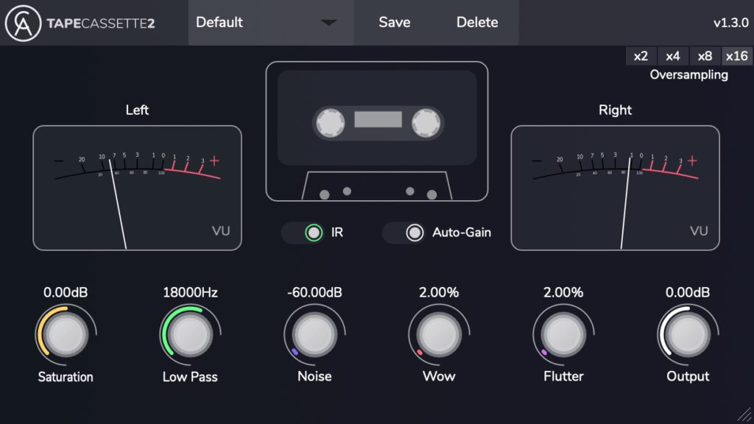This screenshot has height=424, width=754.
Task: Click the VU text in Right meter
Action: (x=699, y=231)
